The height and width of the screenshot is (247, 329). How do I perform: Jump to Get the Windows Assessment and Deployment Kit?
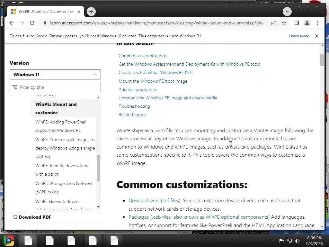[189, 64]
